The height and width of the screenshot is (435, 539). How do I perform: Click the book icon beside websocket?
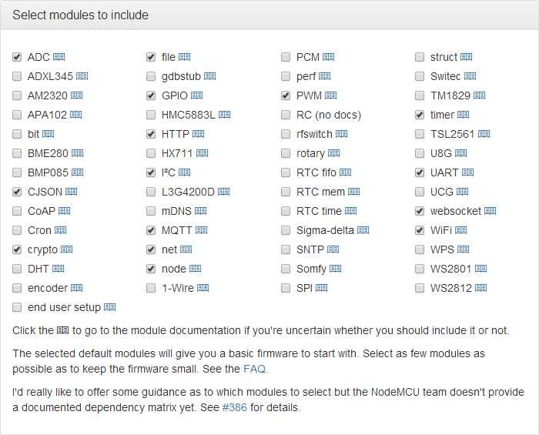tap(490, 211)
